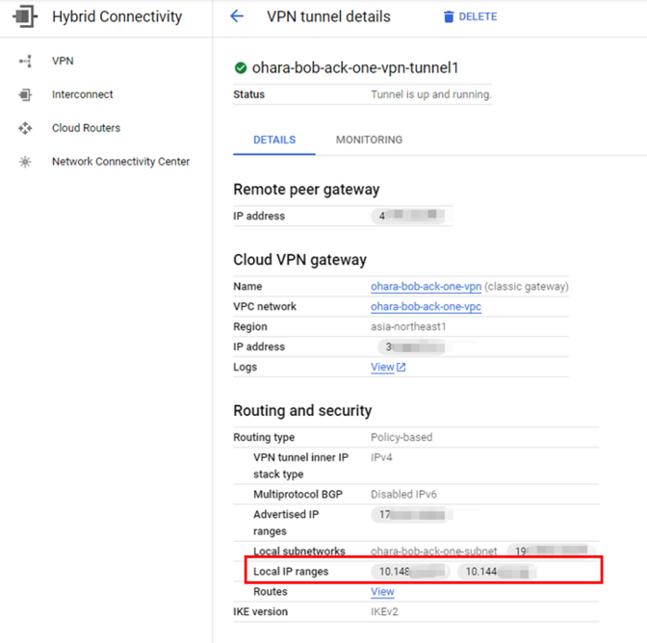The height and width of the screenshot is (643, 647).
Task: Open the ohara-bob-ack-one-vpc network link
Action: click(426, 307)
